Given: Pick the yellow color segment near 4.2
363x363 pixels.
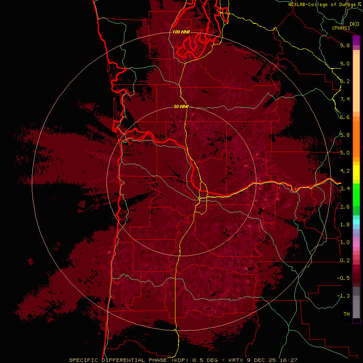Looking at the screenshot, I should coord(356,173).
